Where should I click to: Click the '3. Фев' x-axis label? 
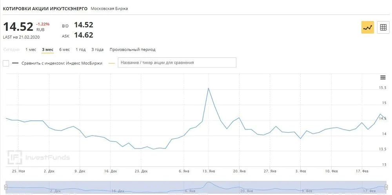tap(301, 171)
